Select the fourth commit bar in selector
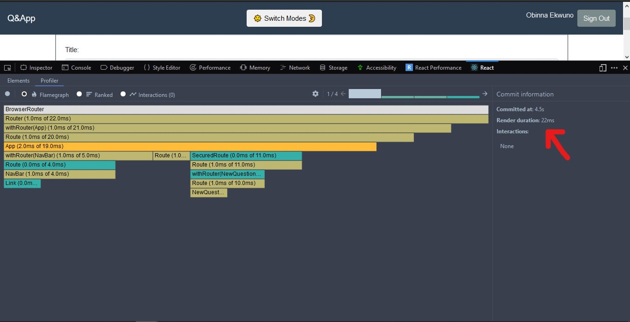The width and height of the screenshot is (630, 322). click(x=463, y=97)
